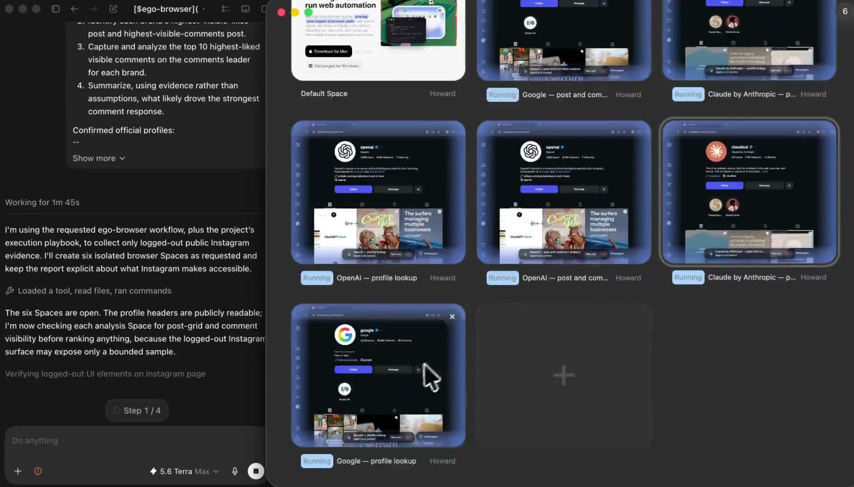
Task: Open the 5.6 Terra Max model dropdown
Action: pyautogui.click(x=184, y=471)
